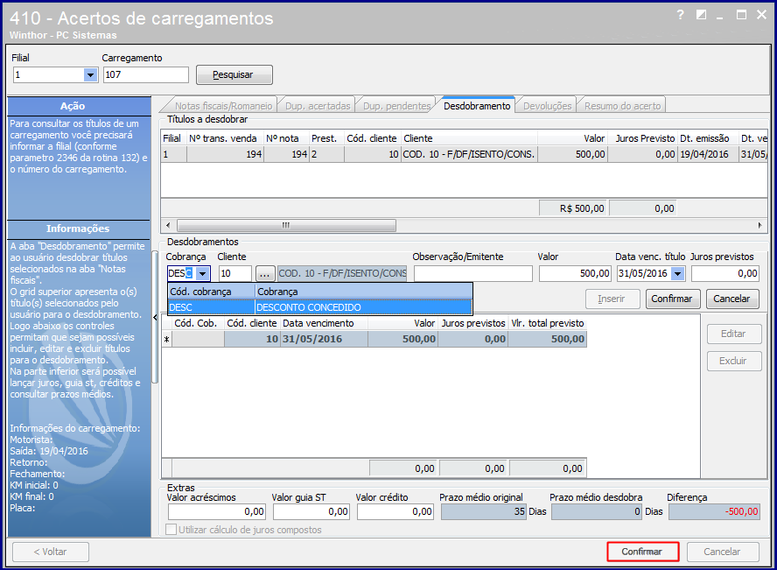Click the R$ 500,00 total cell

(573, 208)
